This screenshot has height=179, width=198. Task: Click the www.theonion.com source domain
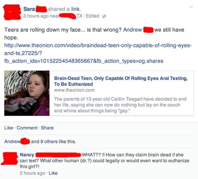[x=74, y=90]
